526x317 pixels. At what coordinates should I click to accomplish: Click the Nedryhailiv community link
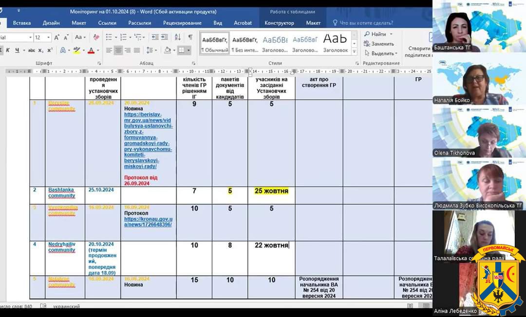point(62,247)
